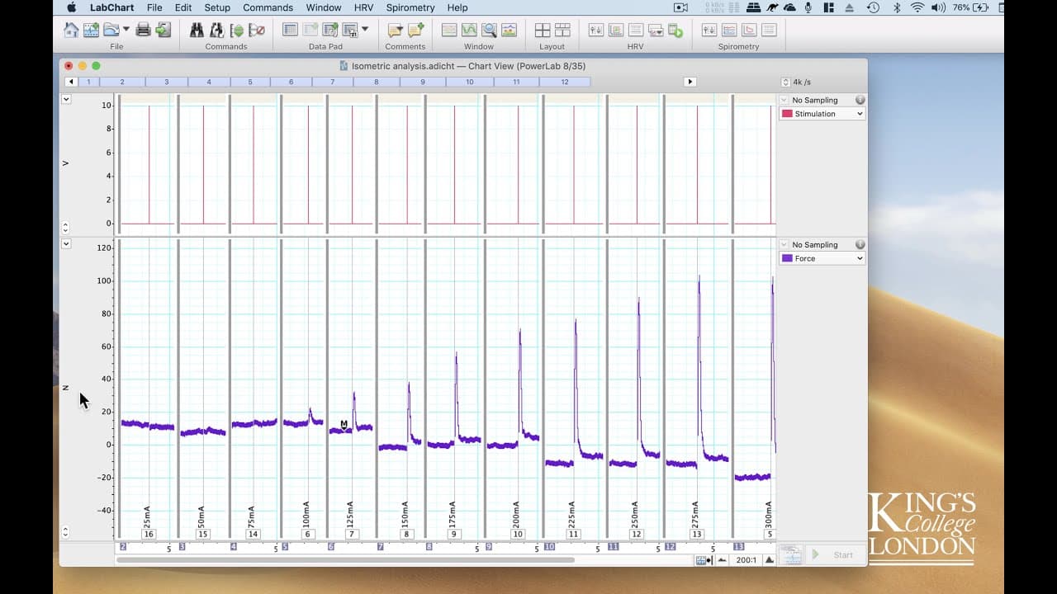Click the horizontal scrollbar of the chart

(345, 559)
